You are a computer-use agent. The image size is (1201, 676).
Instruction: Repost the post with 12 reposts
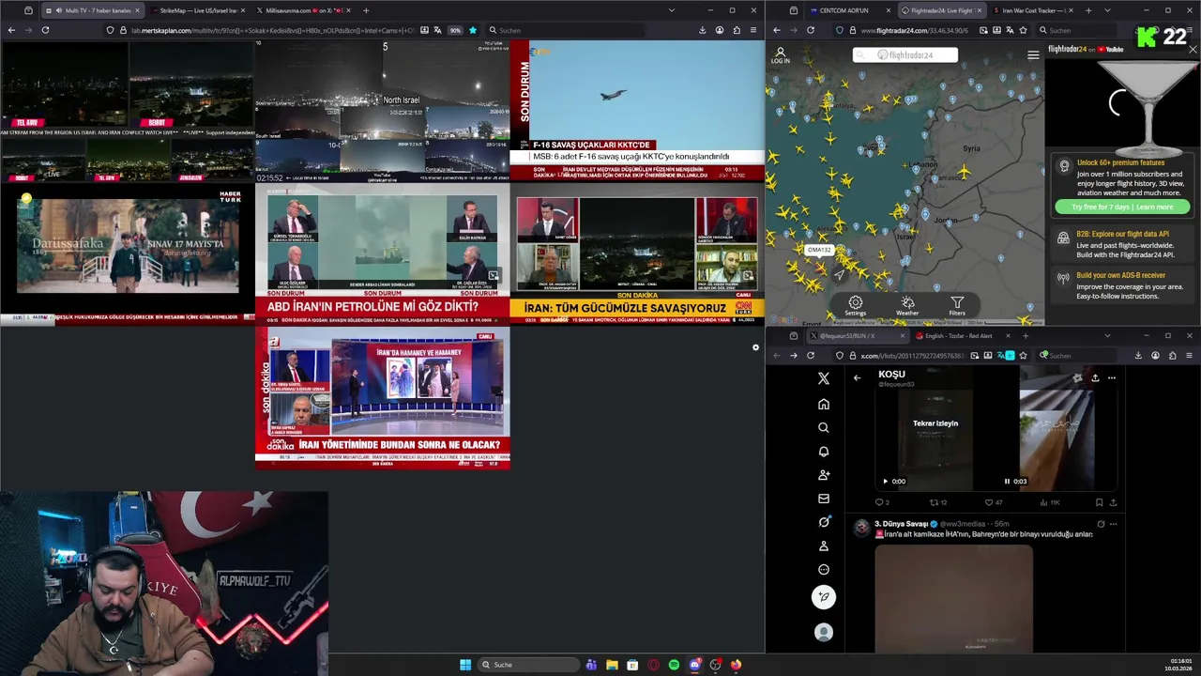(x=937, y=502)
